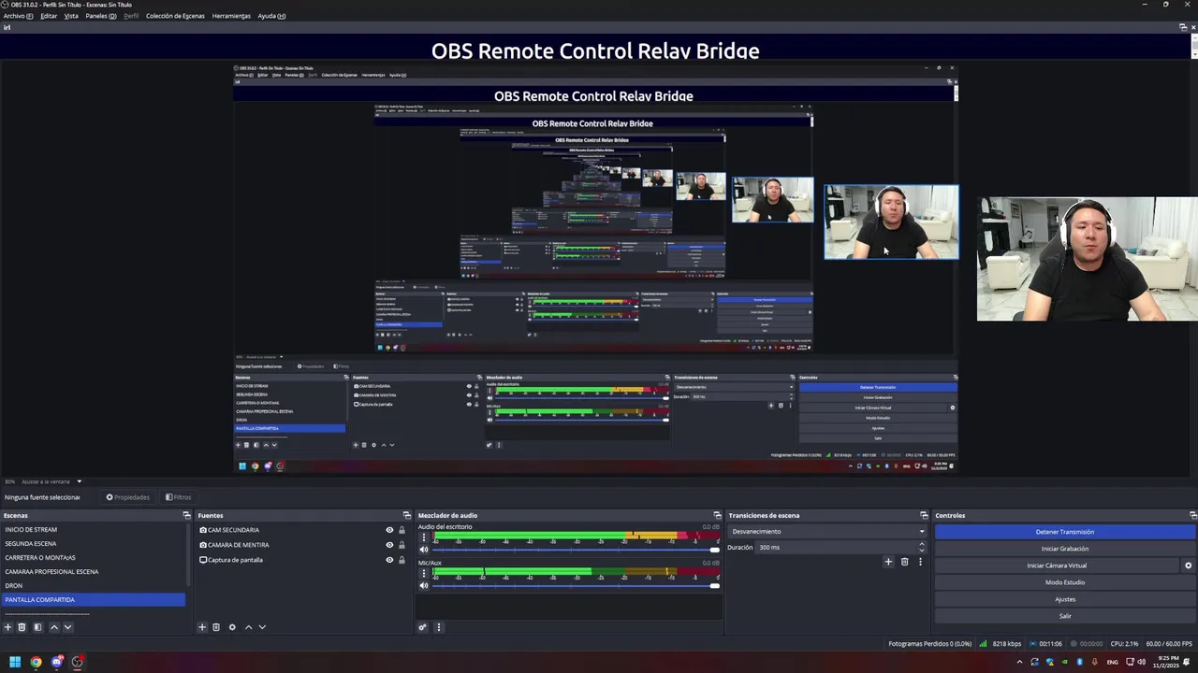Undock the Controles panel
The height and width of the screenshot is (673, 1198).
coord(1192,515)
